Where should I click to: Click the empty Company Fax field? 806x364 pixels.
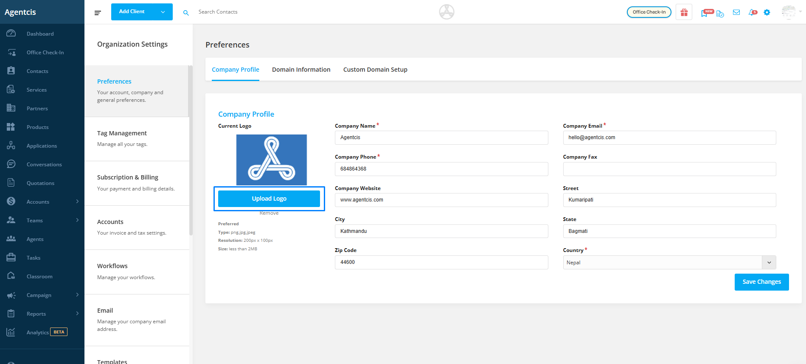pyautogui.click(x=669, y=169)
